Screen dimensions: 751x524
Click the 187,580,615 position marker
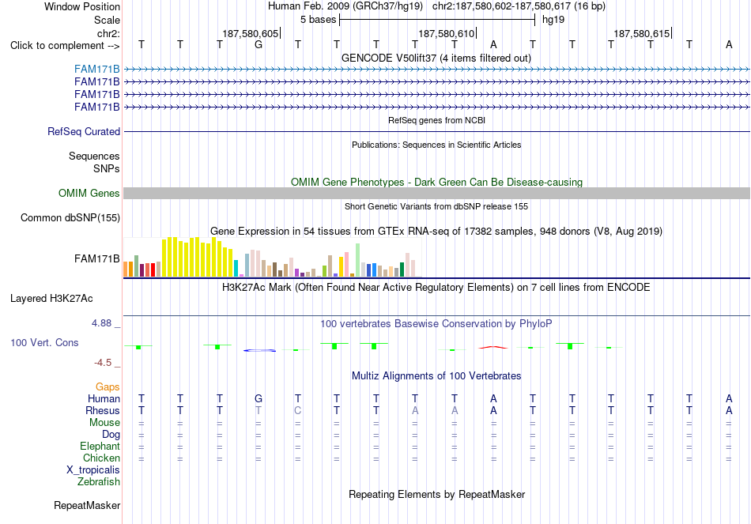pos(642,33)
